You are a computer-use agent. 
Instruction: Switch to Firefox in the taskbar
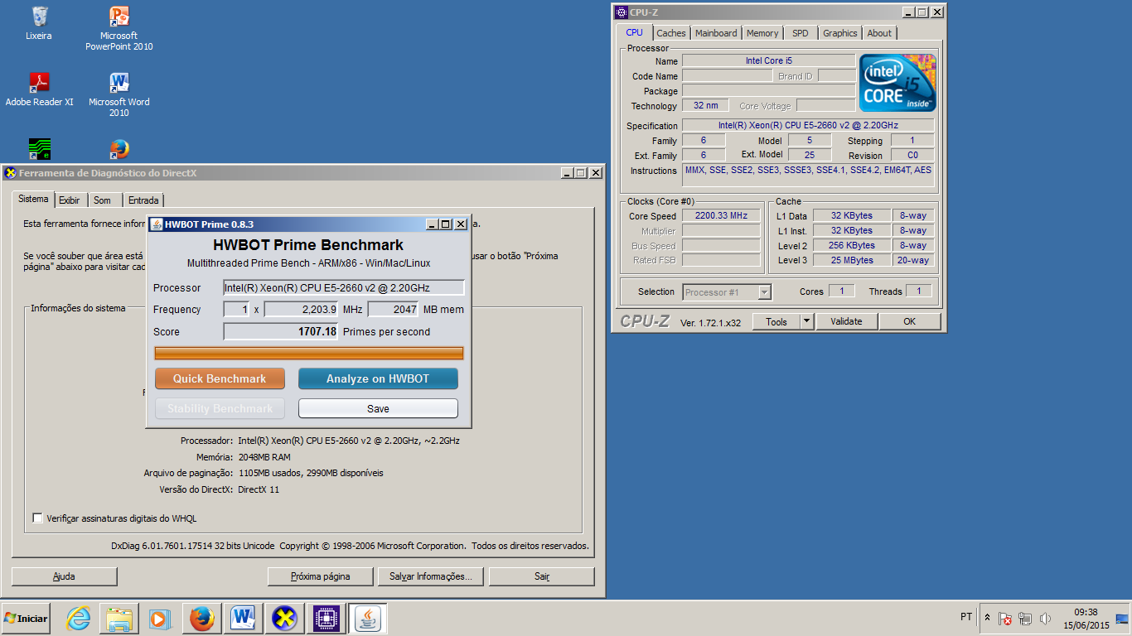(x=201, y=619)
